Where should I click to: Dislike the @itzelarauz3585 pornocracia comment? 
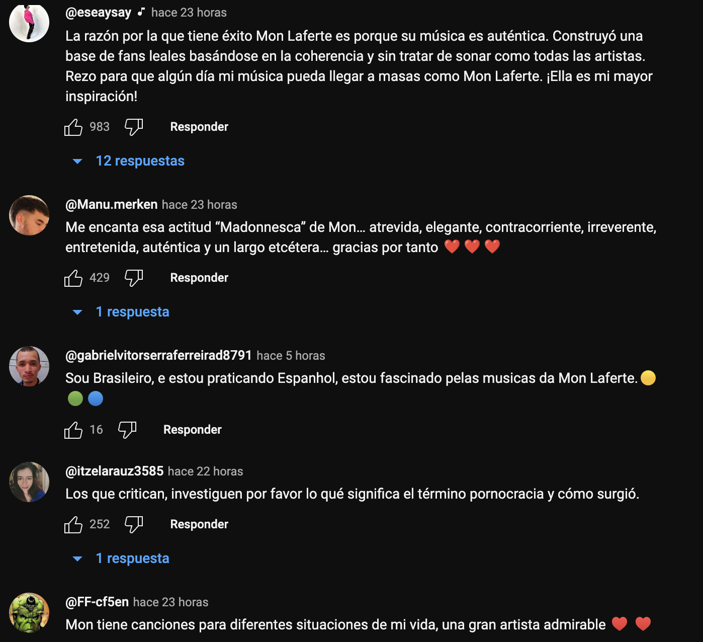(x=134, y=525)
